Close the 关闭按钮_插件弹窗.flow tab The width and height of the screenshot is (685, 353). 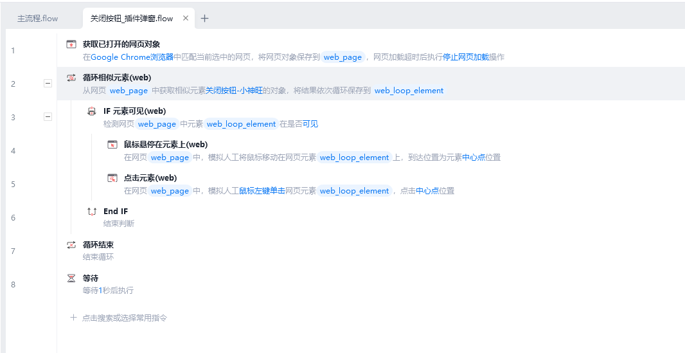click(x=186, y=19)
